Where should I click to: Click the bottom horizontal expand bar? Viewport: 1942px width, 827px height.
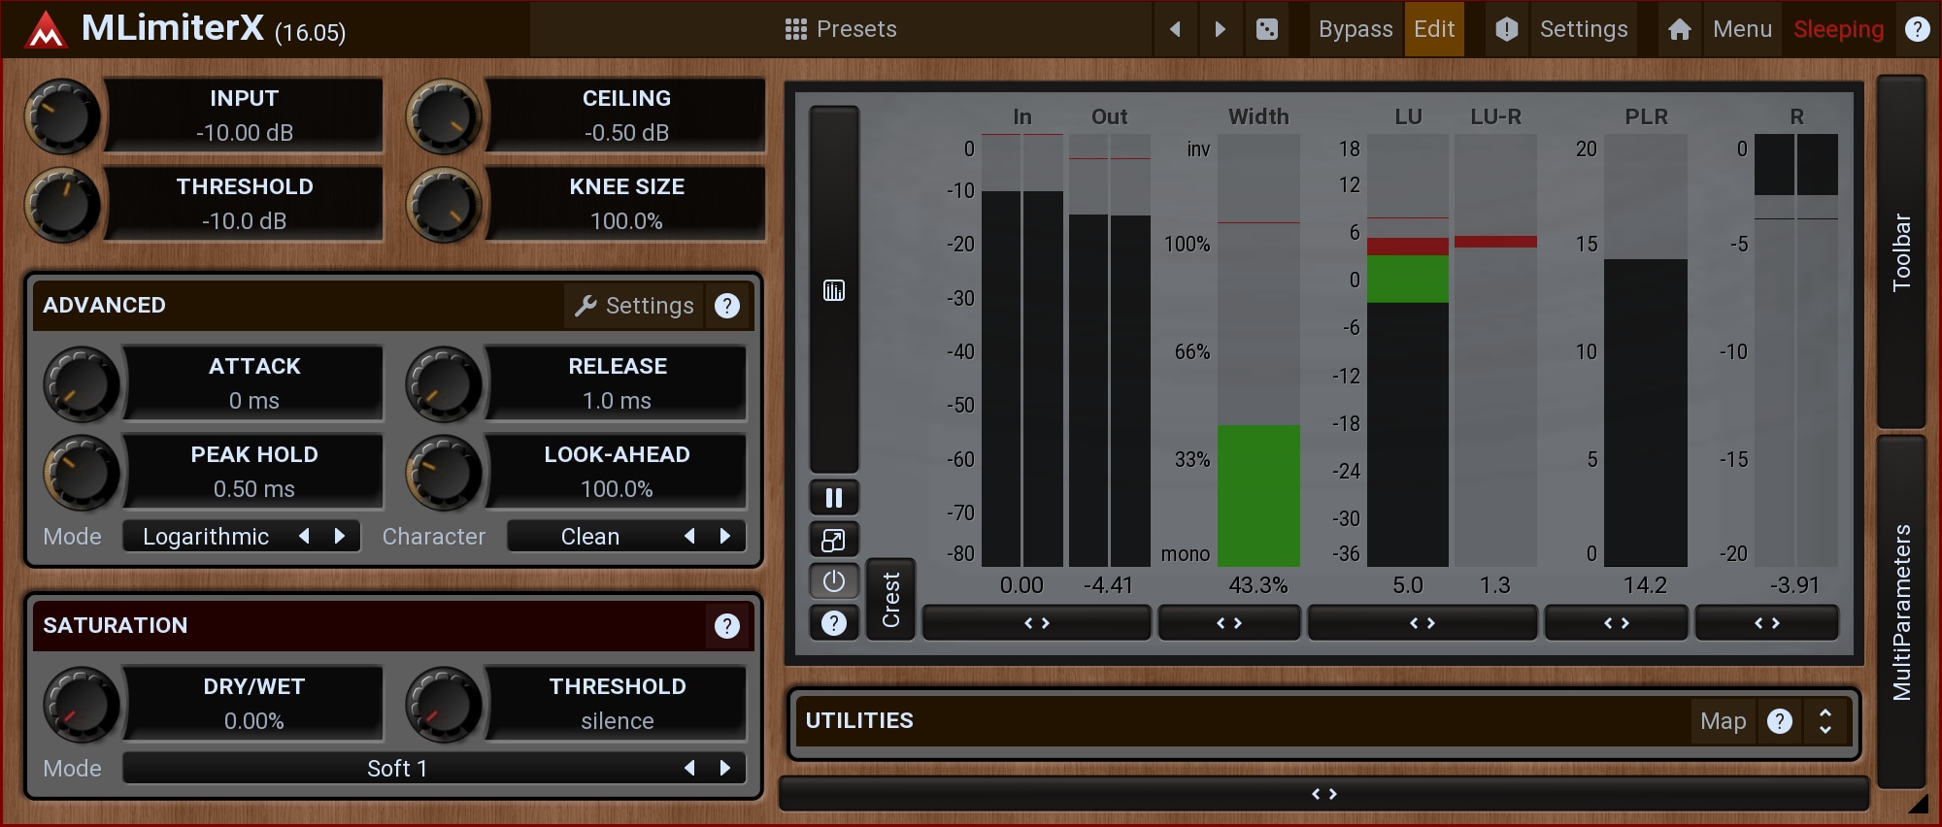1324,794
